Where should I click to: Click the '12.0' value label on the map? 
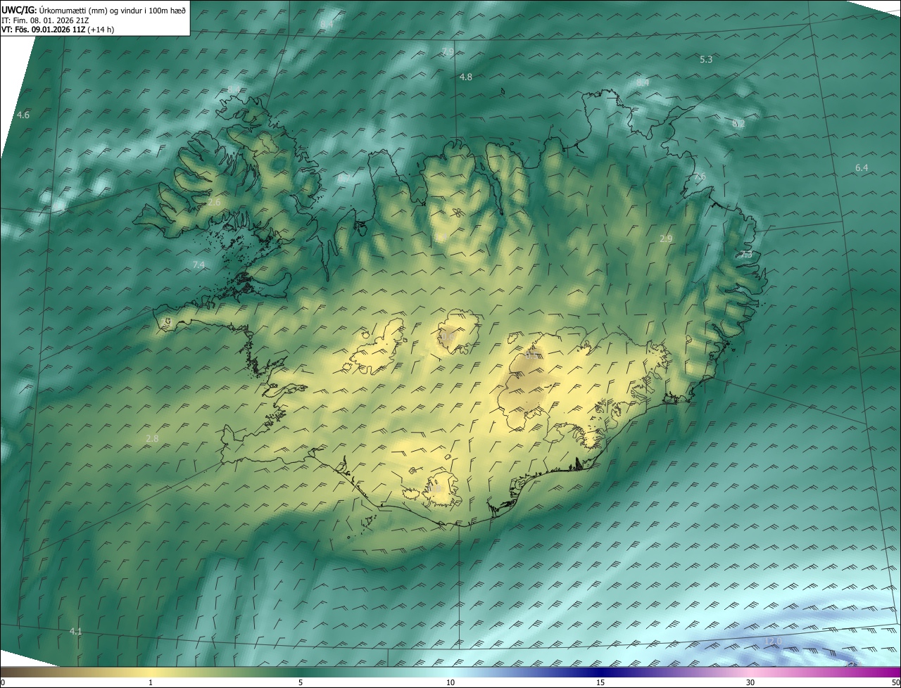click(773, 642)
